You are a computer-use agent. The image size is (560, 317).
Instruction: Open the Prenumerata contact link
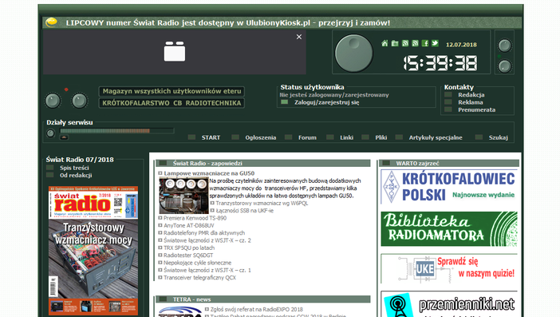point(477,109)
